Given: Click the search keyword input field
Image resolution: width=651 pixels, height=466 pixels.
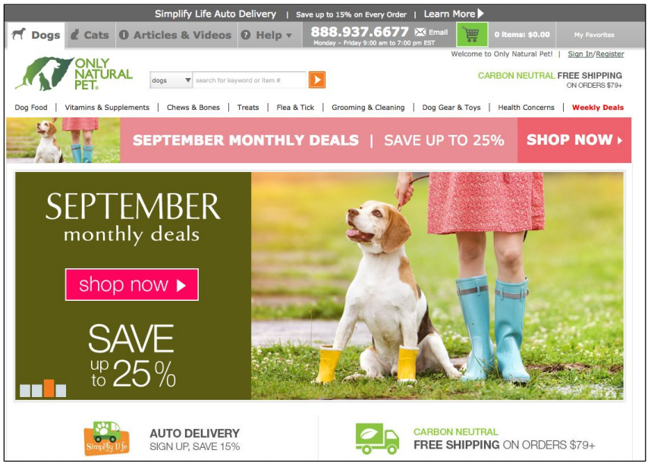Looking at the screenshot, I should click(x=250, y=80).
